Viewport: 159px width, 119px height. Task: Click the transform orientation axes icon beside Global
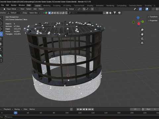(x=67, y=9)
